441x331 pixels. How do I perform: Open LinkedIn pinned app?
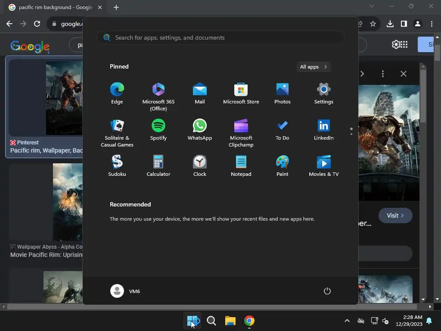[324, 130]
